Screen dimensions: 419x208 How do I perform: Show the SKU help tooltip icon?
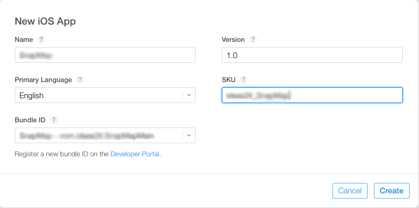pos(244,79)
